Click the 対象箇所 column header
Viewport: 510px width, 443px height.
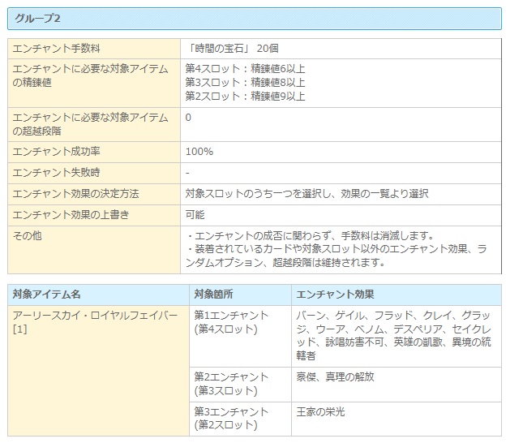click(x=214, y=295)
